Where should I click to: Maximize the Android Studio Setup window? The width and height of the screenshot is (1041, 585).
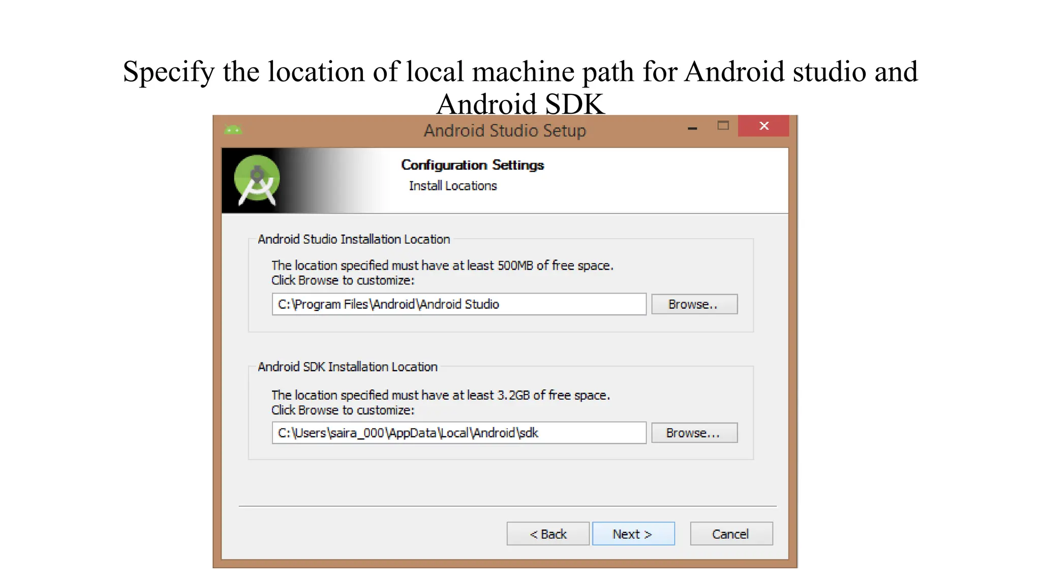[x=723, y=125]
